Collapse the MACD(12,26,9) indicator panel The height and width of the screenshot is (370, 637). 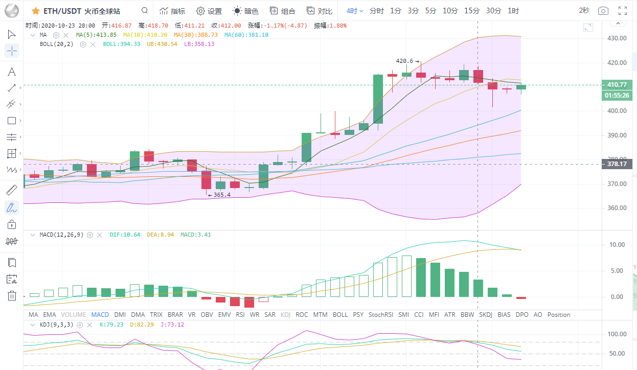pyautogui.click(x=32, y=235)
